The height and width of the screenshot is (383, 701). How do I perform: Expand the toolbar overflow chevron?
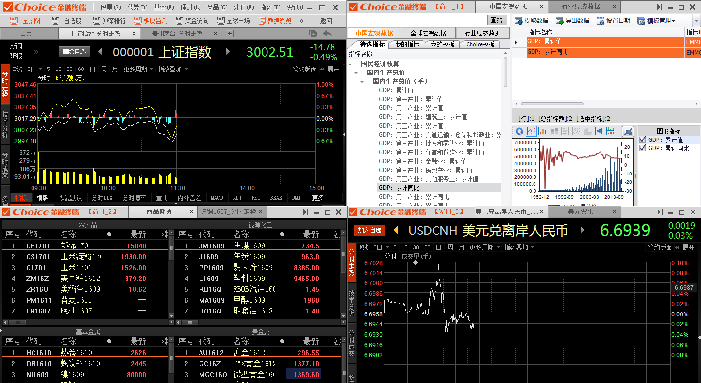(301, 21)
